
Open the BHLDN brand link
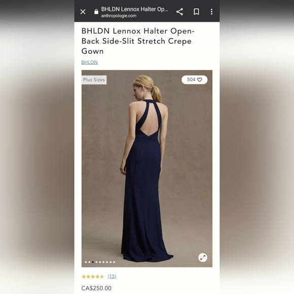(89, 62)
